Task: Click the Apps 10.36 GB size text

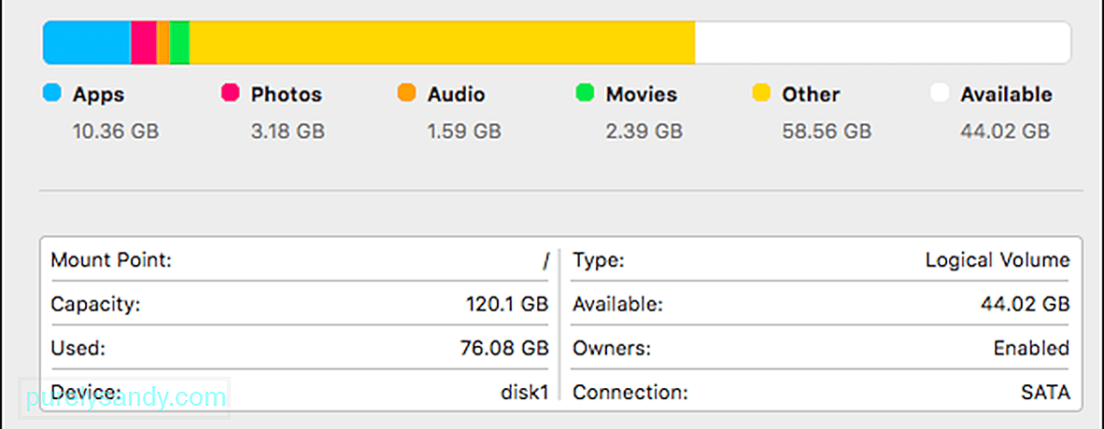Action: pyautogui.click(x=116, y=131)
